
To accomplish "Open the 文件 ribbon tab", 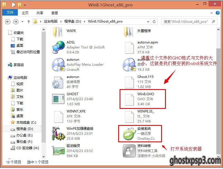I will point(10,13).
